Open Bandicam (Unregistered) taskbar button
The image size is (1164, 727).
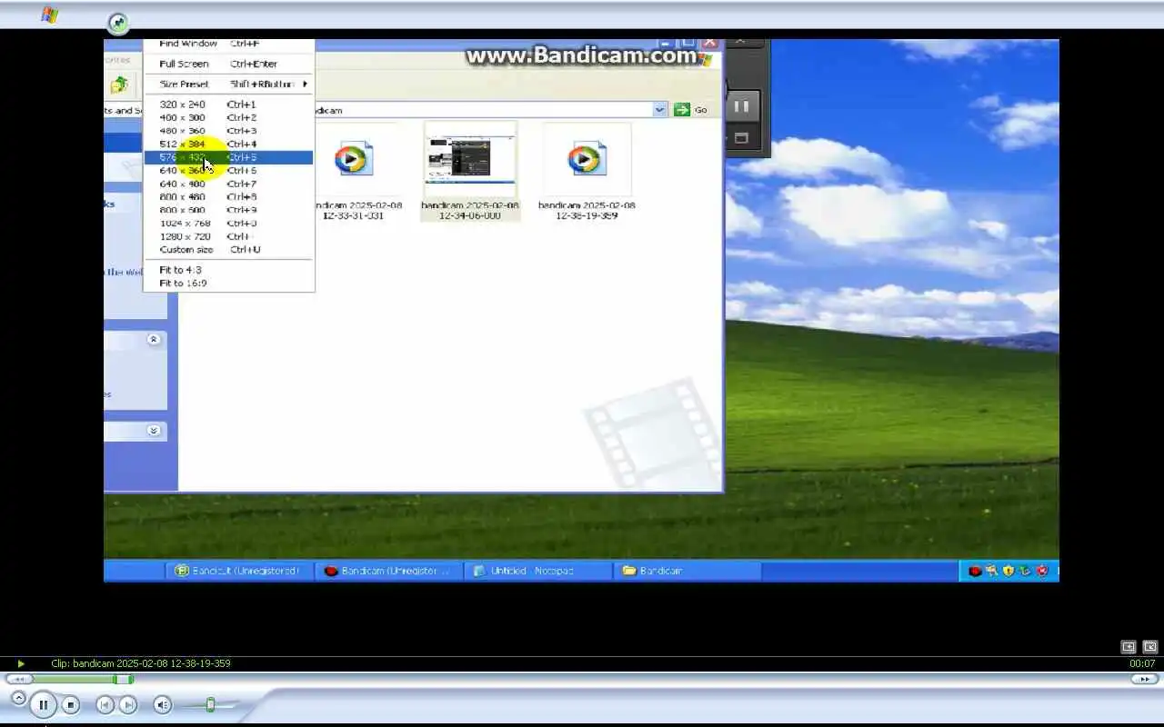click(387, 571)
